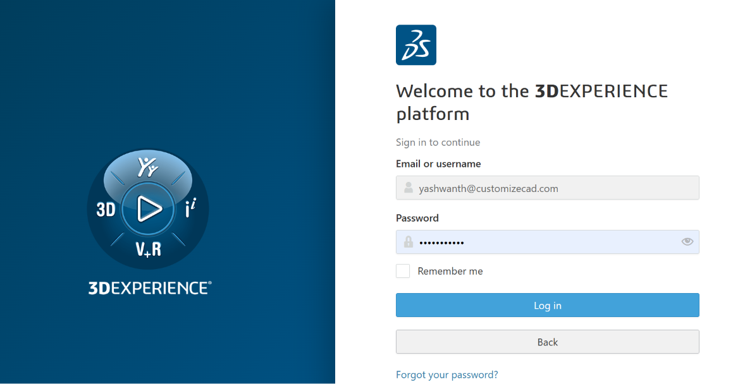Click the 3DEXPERIENCE wordmark under compass
This screenshot has height=384, width=745.
coord(150,288)
